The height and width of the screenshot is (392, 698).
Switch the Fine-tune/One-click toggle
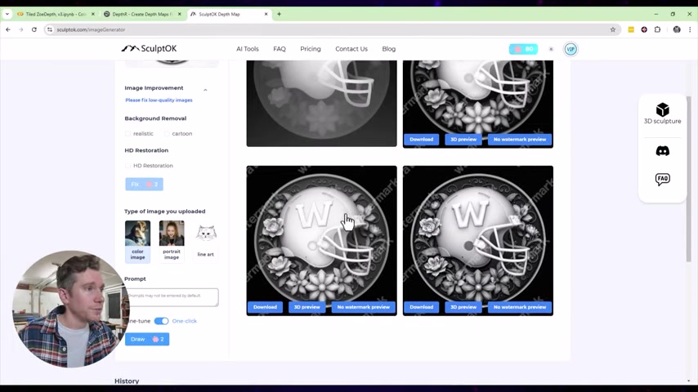pos(161,321)
